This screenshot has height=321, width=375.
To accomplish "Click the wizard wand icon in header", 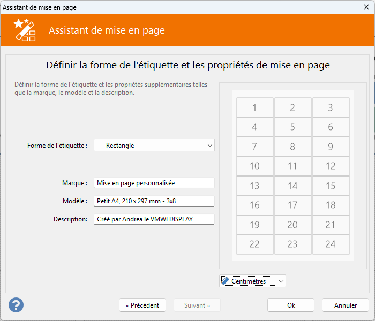I will pyautogui.click(x=25, y=30).
